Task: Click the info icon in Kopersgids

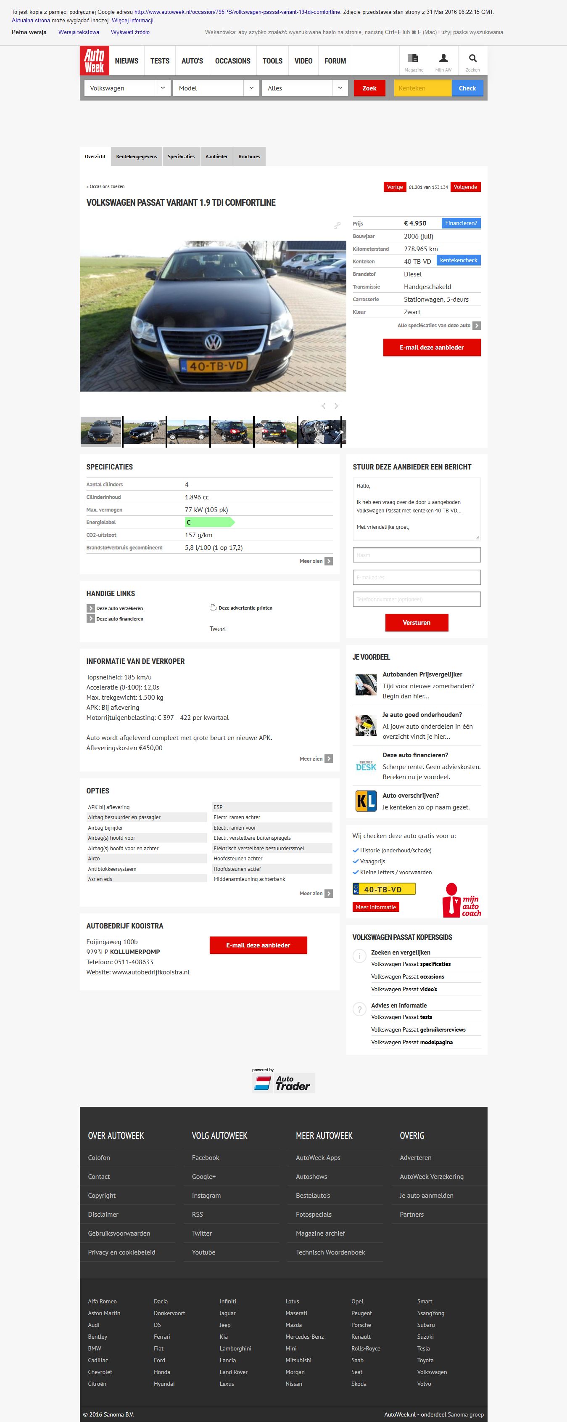Action: pyautogui.click(x=359, y=956)
